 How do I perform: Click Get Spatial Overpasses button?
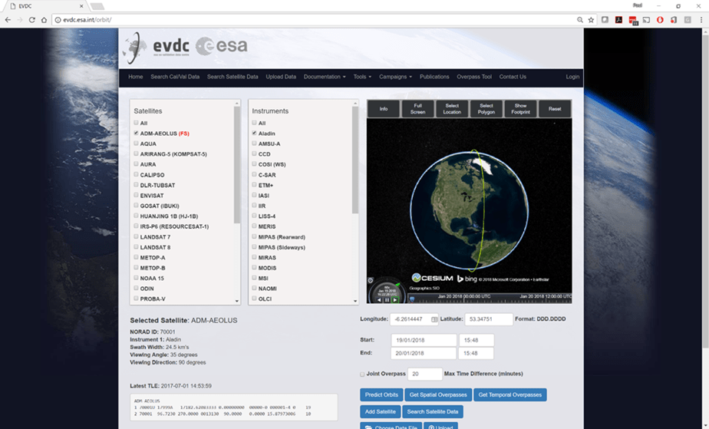pyautogui.click(x=438, y=394)
